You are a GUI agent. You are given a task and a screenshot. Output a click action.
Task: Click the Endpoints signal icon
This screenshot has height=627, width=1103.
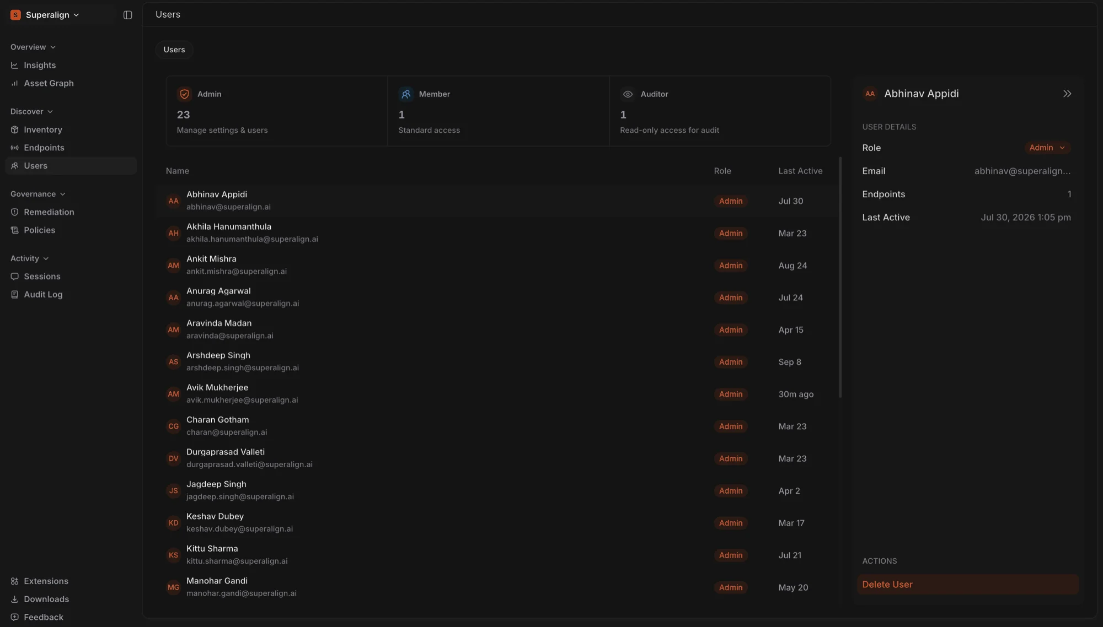(14, 148)
